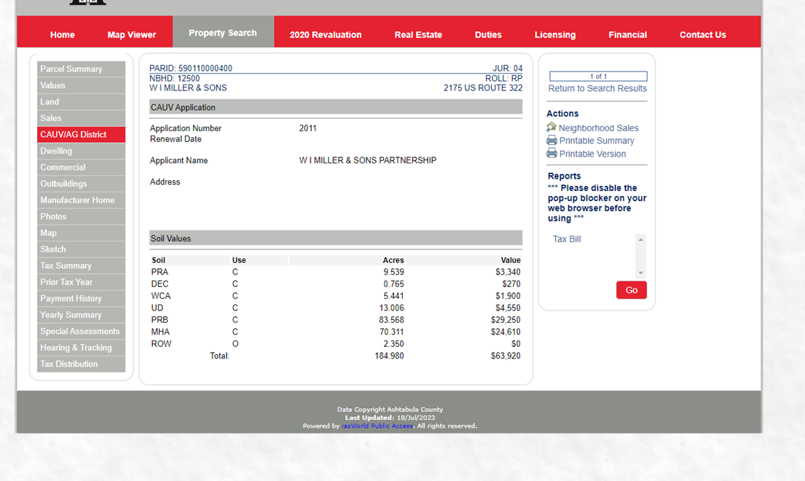
Task: Click the iasWorld Public Access link
Action: click(x=377, y=426)
